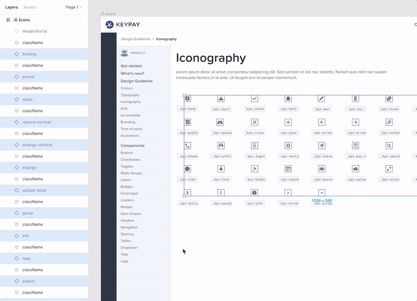The width and height of the screenshot is (417, 301).
Task: Click the bin (trash) icon
Action: point(355,98)
